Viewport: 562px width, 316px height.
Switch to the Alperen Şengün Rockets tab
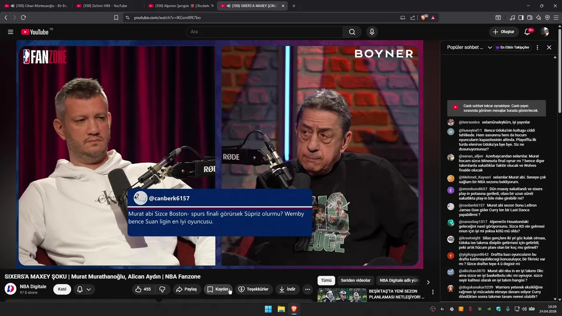click(x=181, y=6)
